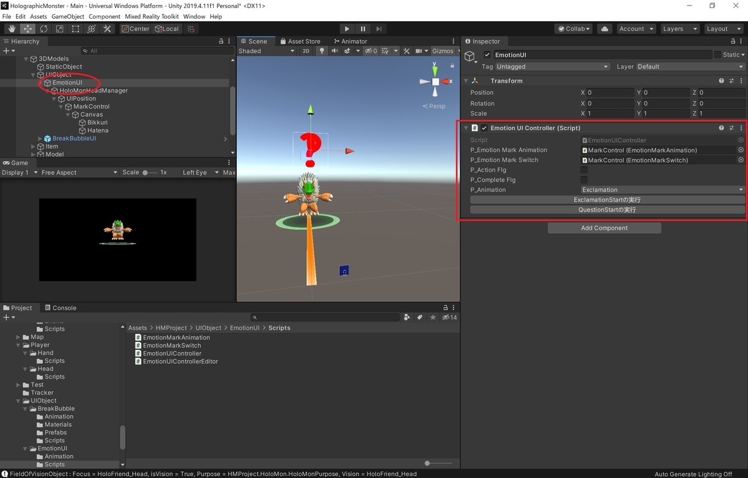The height and width of the screenshot is (478, 748).
Task: Switch to Animator tab
Action: tap(349, 41)
